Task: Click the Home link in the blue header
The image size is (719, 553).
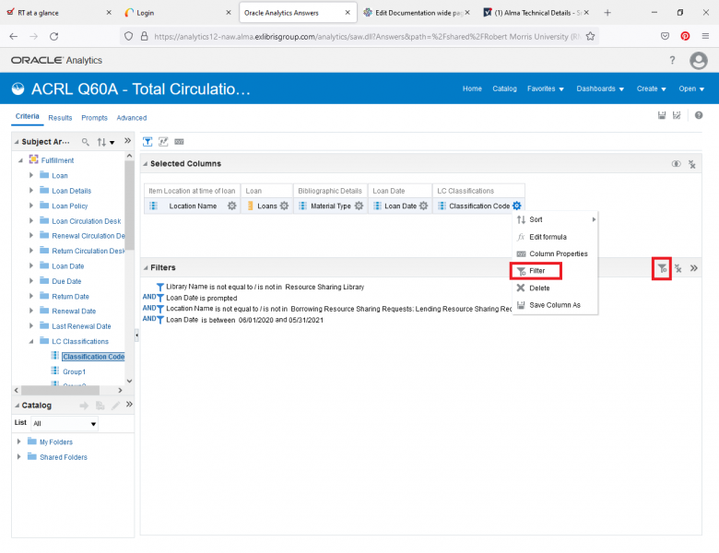Action: point(472,89)
